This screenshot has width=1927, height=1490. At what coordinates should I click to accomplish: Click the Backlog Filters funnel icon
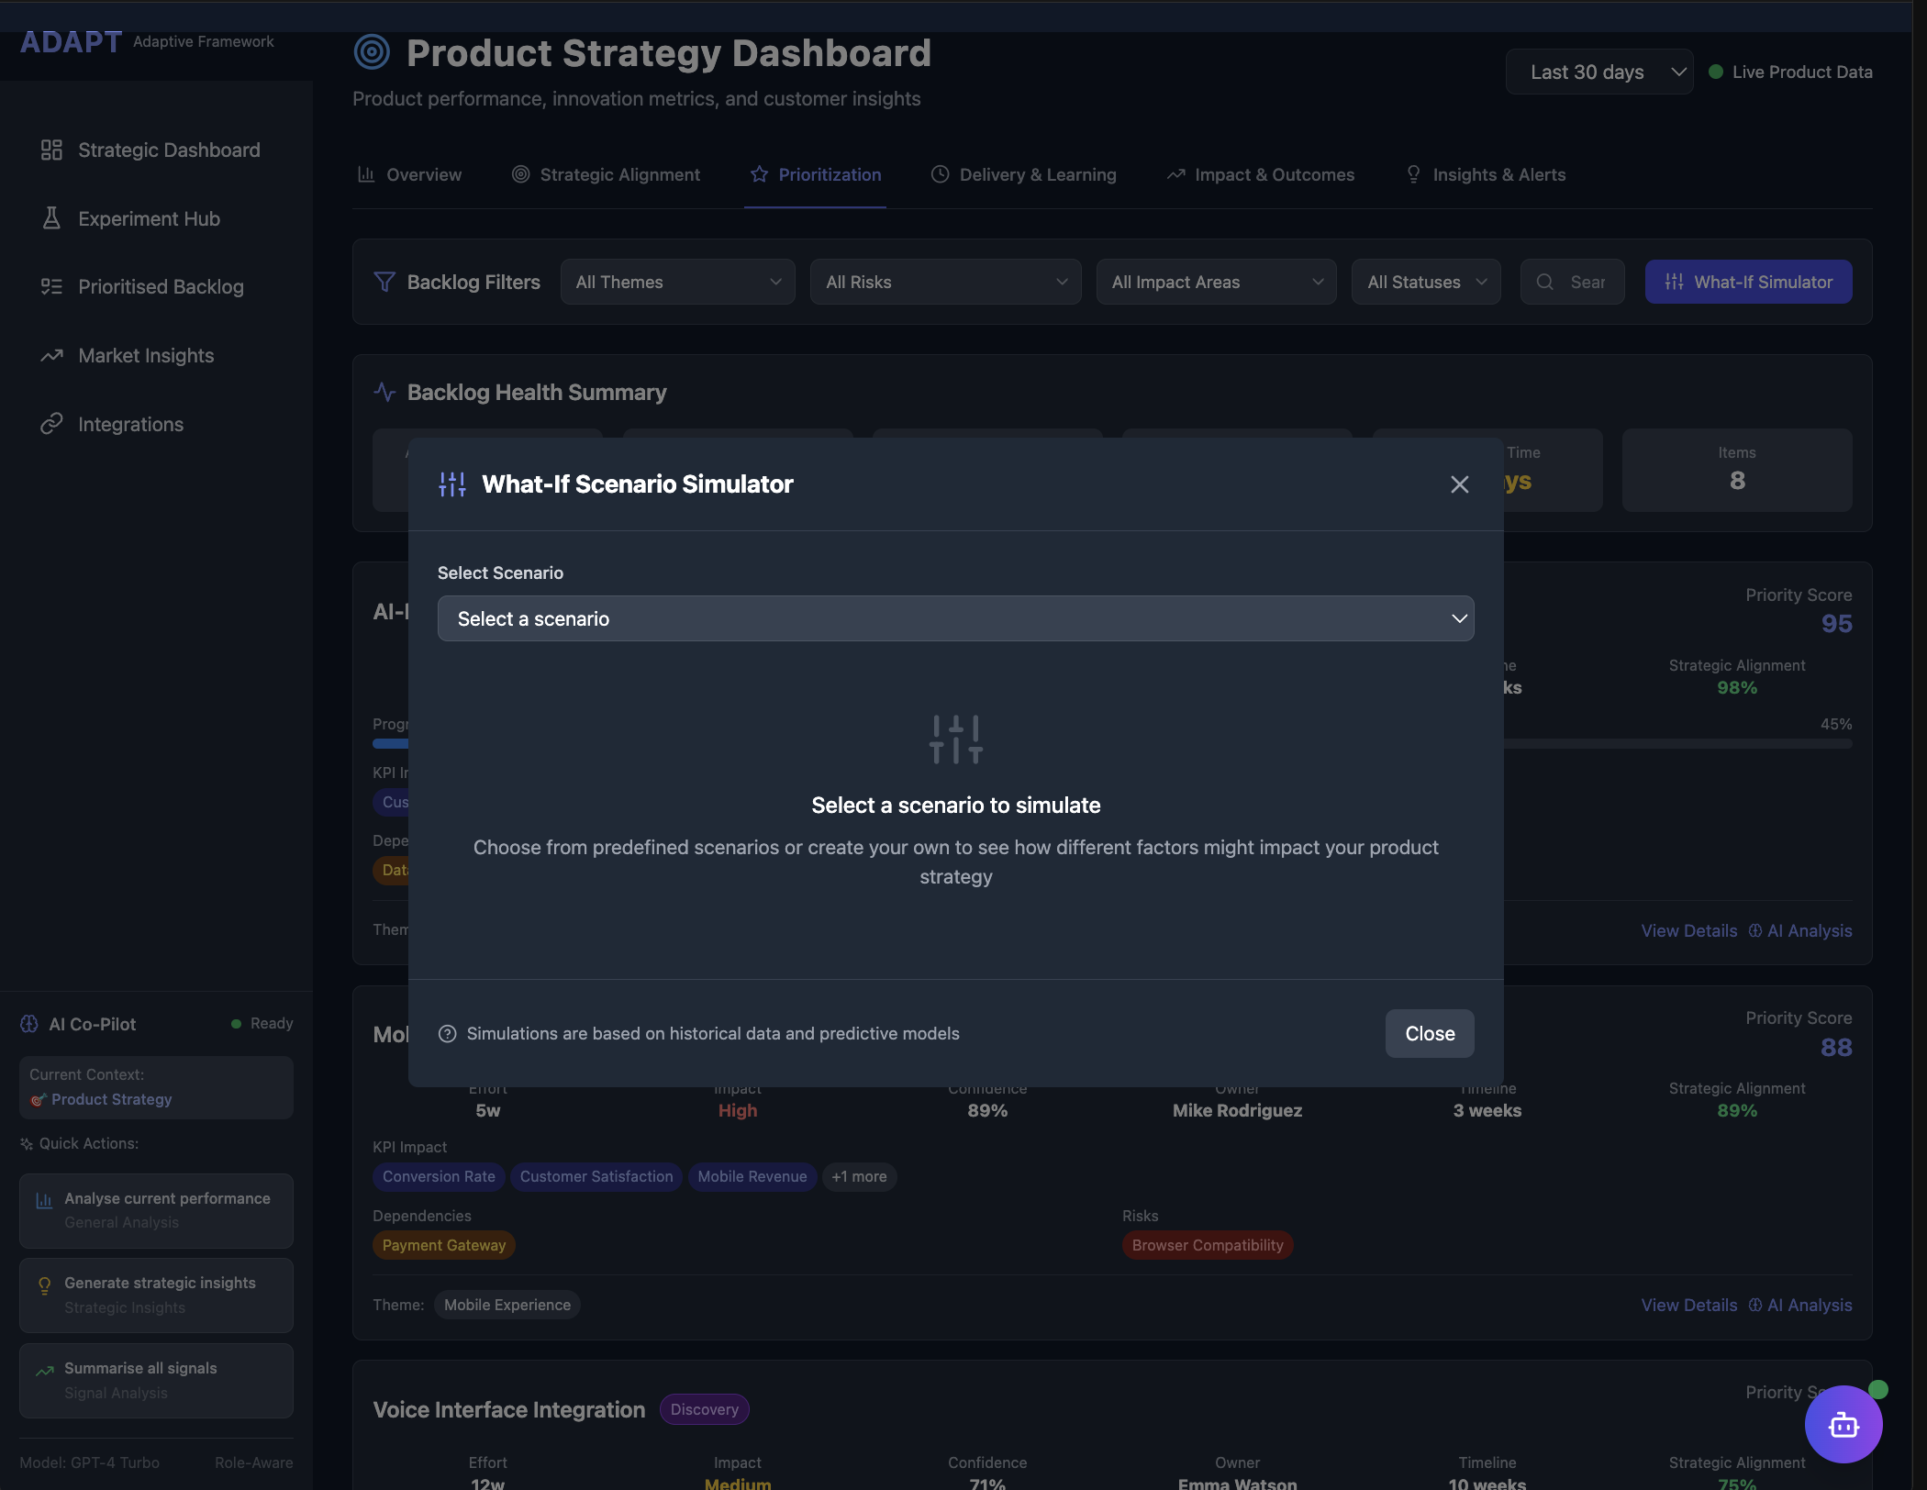384,282
